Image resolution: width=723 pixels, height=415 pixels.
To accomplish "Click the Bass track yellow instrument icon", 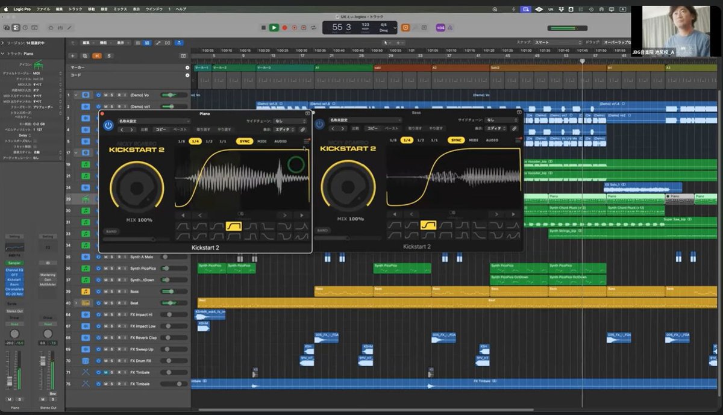I will tap(86, 292).
